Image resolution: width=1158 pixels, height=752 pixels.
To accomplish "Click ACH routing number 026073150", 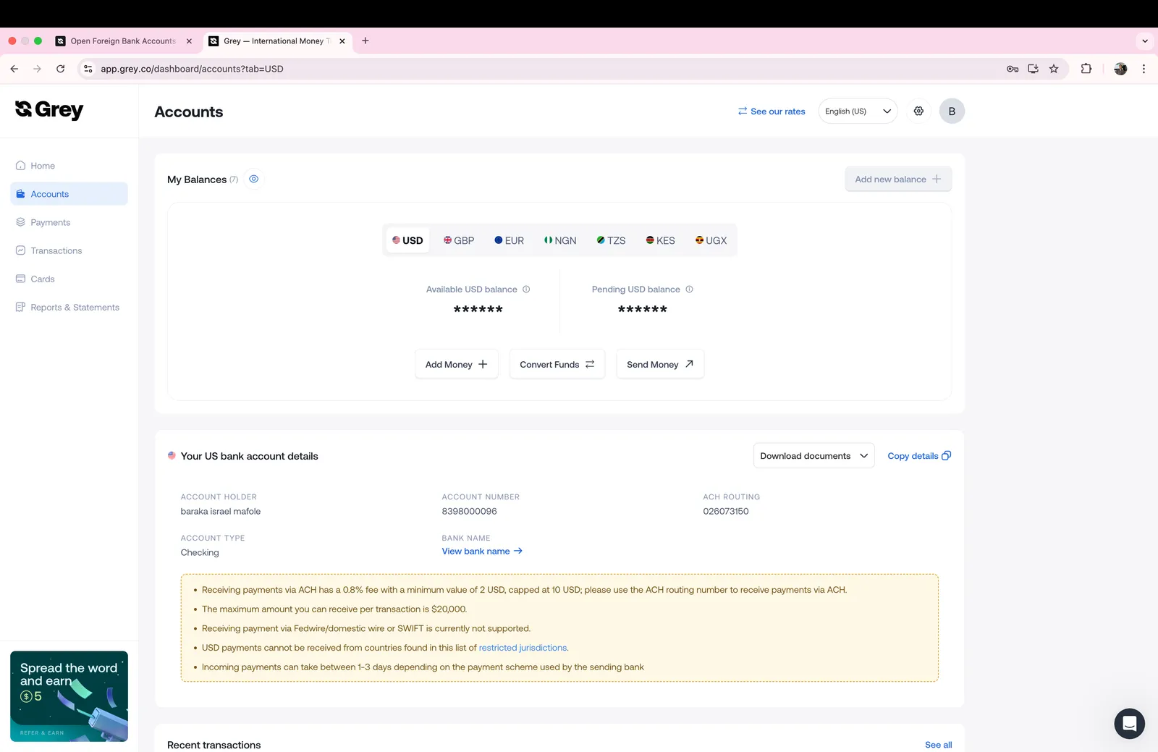I will 726,511.
